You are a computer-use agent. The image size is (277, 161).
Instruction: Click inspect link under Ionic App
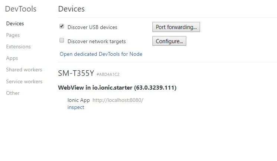(76, 107)
